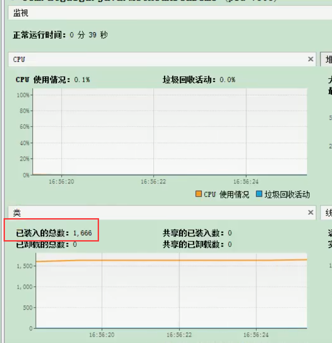Screen dimensions: 332x343
Task: Click the 共享的已装入数 label
Action: click(x=194, y=233)
